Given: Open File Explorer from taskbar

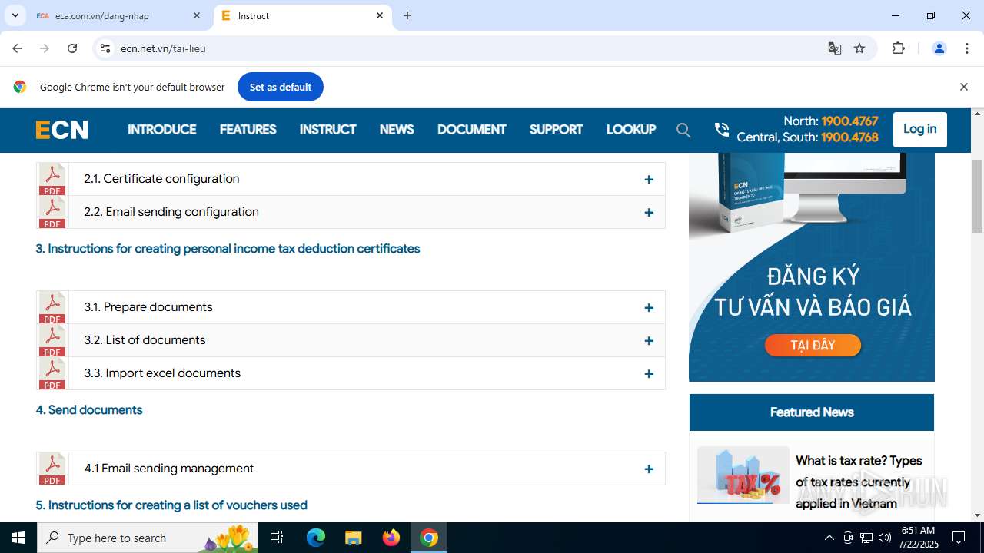Looking at the screenshot, I should 353,538.
